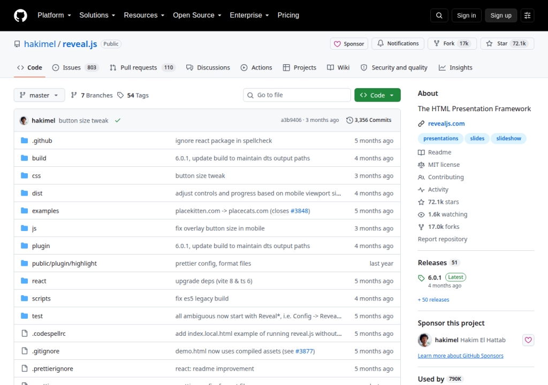Open issue #3848 link in examples row

coord(299,211)
